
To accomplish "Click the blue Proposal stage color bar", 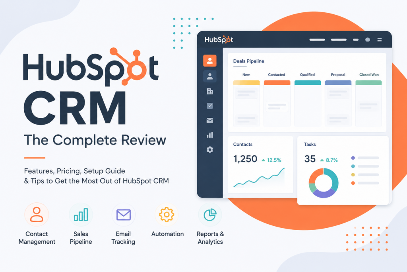I will (338, 83).
